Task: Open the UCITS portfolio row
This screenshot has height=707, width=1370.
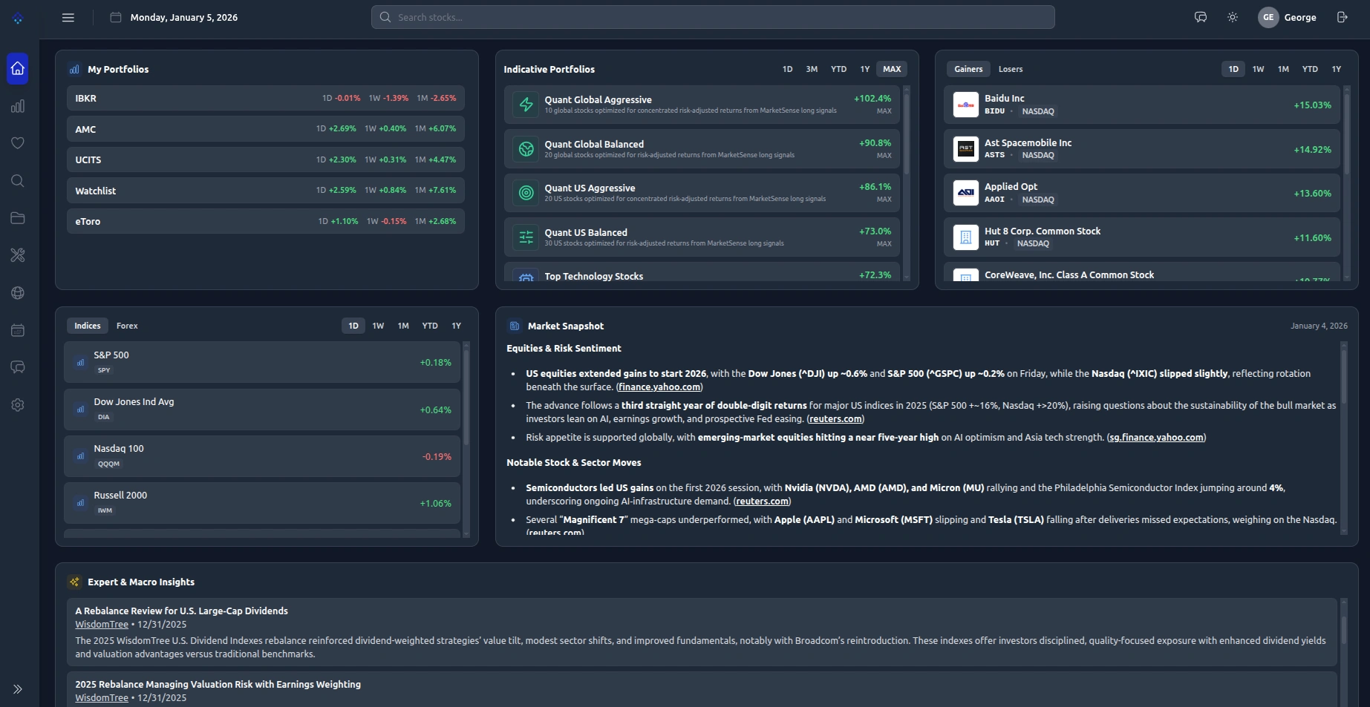Action: click(x=266, y=160)
